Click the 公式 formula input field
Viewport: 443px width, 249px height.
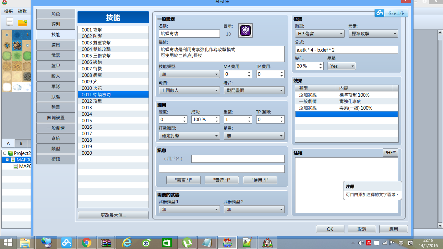pyautogui.click(x=347, y=50)
